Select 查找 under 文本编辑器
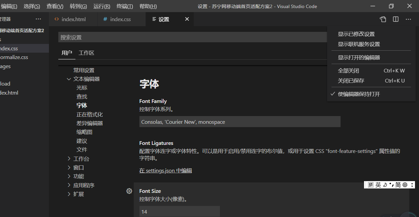Image resolution: width=419 pixels, height=217 pixels. [x=82, y=97]
